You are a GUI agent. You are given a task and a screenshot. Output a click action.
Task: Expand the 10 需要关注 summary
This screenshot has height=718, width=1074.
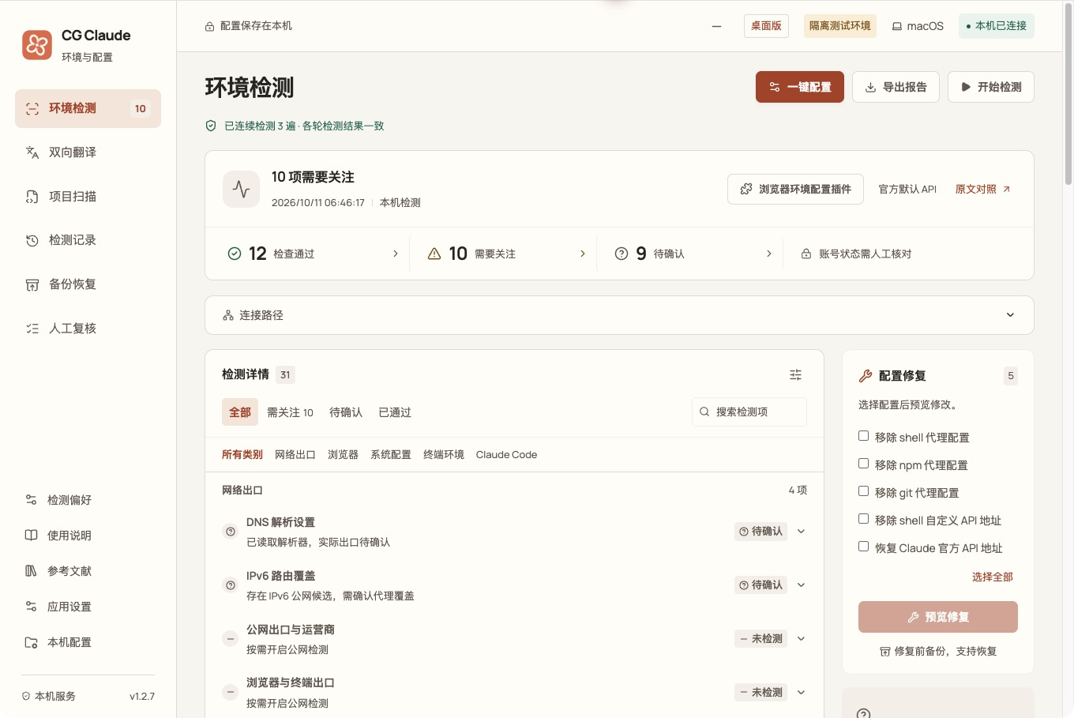pos(506,254)
